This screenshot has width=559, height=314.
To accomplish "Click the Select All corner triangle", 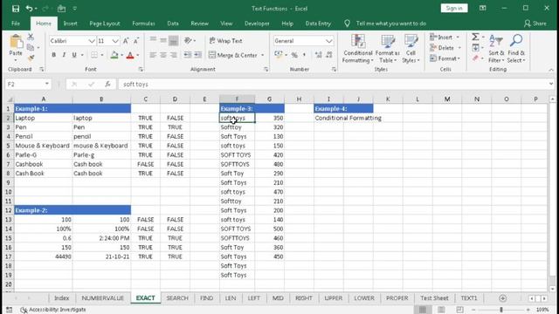I will pyautogui.click(x=10, y=99).
